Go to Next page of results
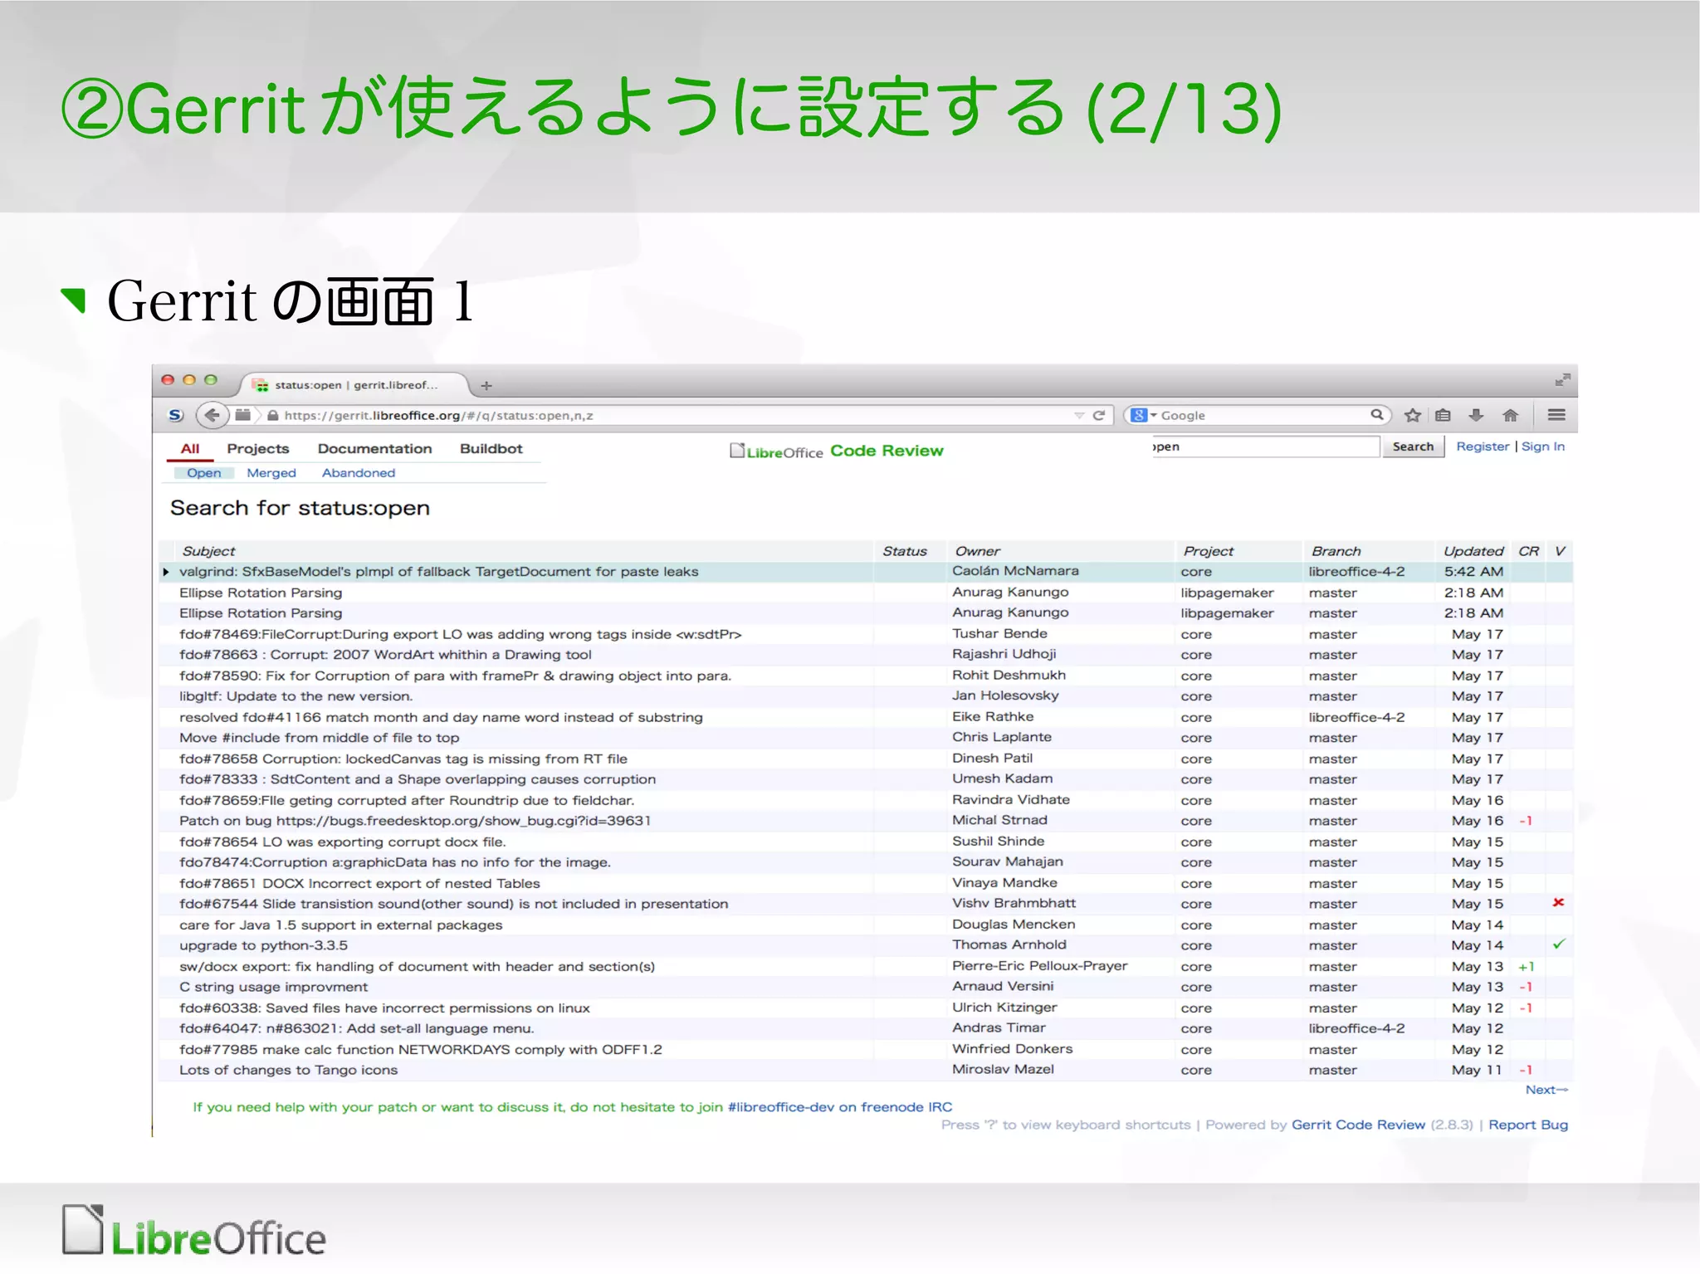 [x=1546, y=1090]
